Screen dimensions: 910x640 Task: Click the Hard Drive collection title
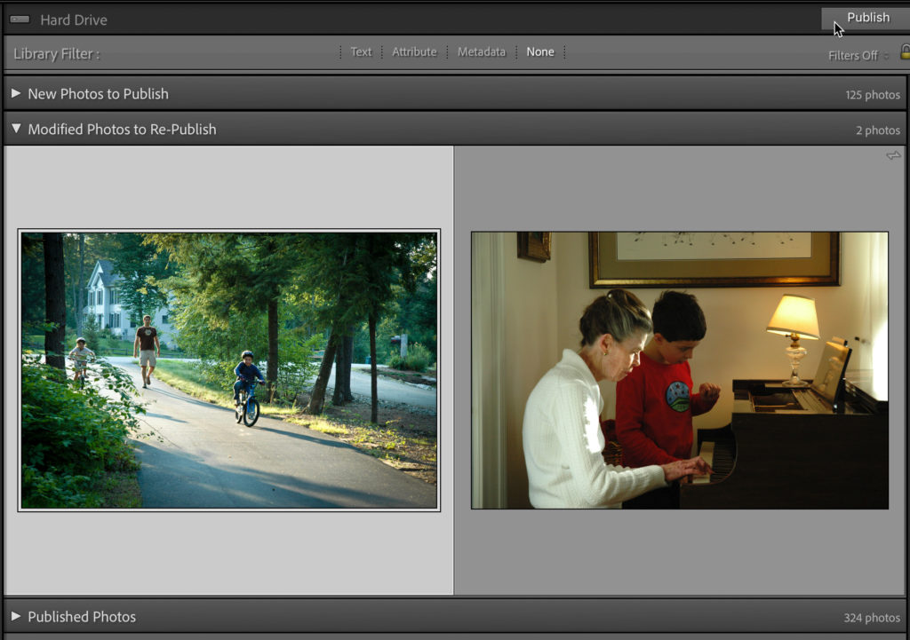74,20
